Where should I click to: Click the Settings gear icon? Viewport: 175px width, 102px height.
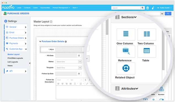point(6,21)
